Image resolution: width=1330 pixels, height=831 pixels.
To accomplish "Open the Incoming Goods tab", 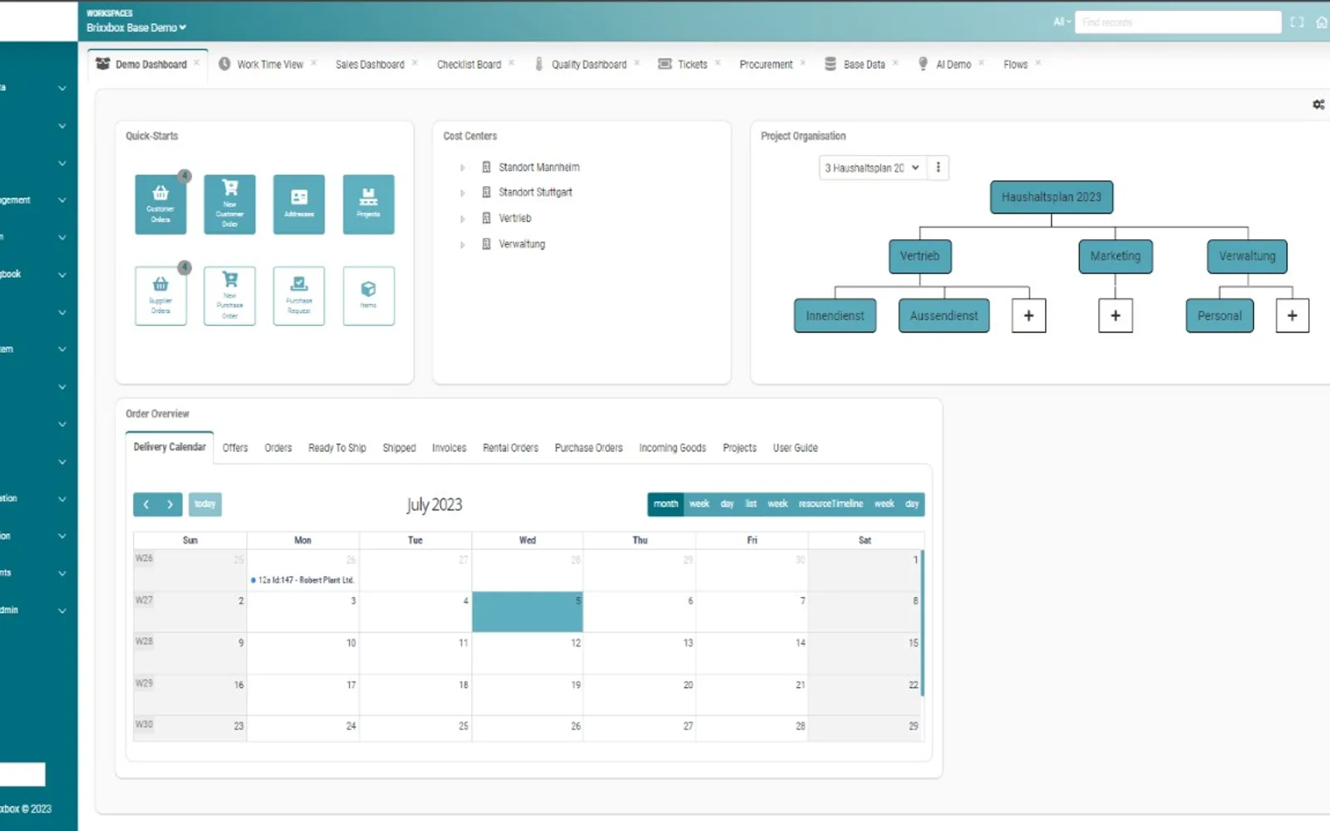I will coord(672,448).
